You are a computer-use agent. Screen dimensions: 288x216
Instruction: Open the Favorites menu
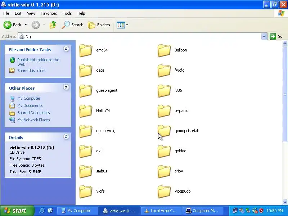coord(49,13)
